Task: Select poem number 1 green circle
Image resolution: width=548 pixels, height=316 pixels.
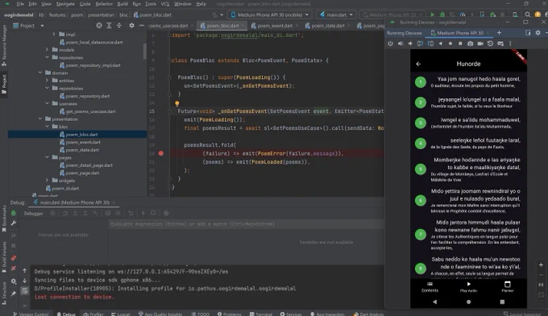Action: pyautogui.click(x=421, y=82)
